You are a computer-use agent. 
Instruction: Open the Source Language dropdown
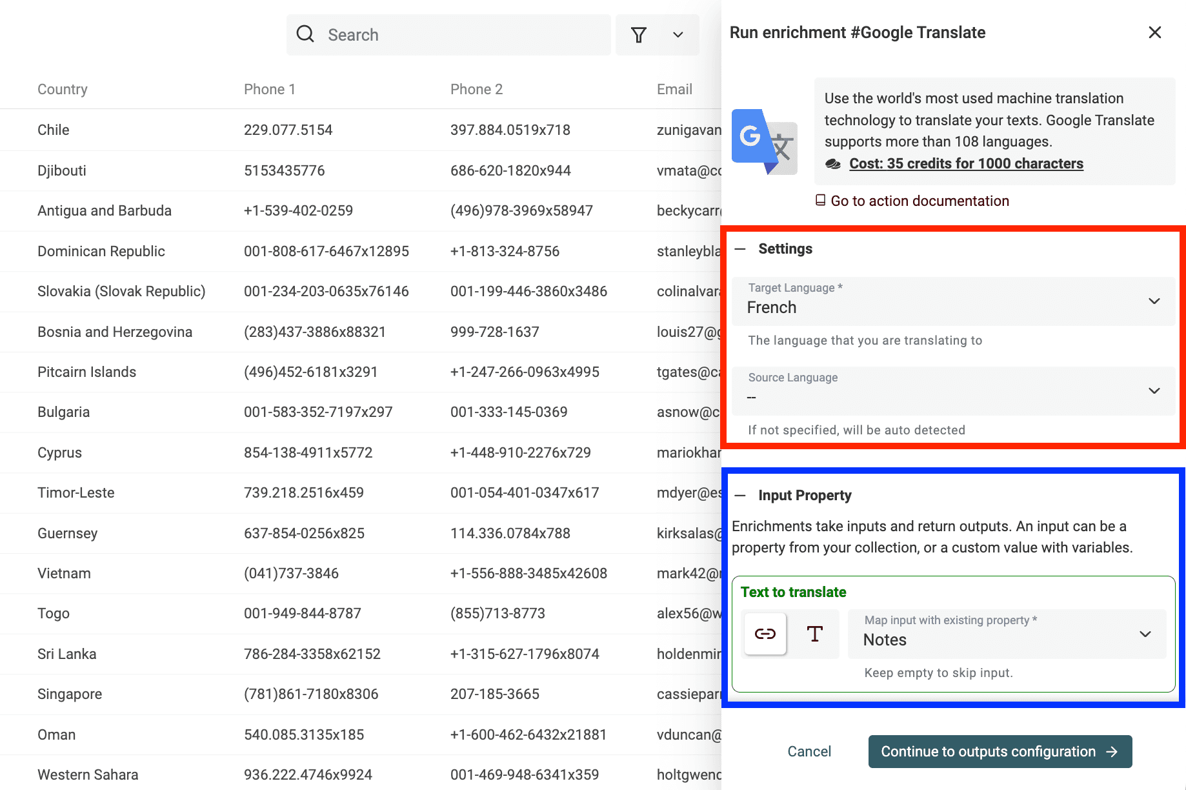953,391
